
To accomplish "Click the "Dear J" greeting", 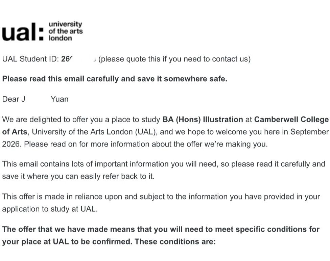I will (x=14, y=99).
